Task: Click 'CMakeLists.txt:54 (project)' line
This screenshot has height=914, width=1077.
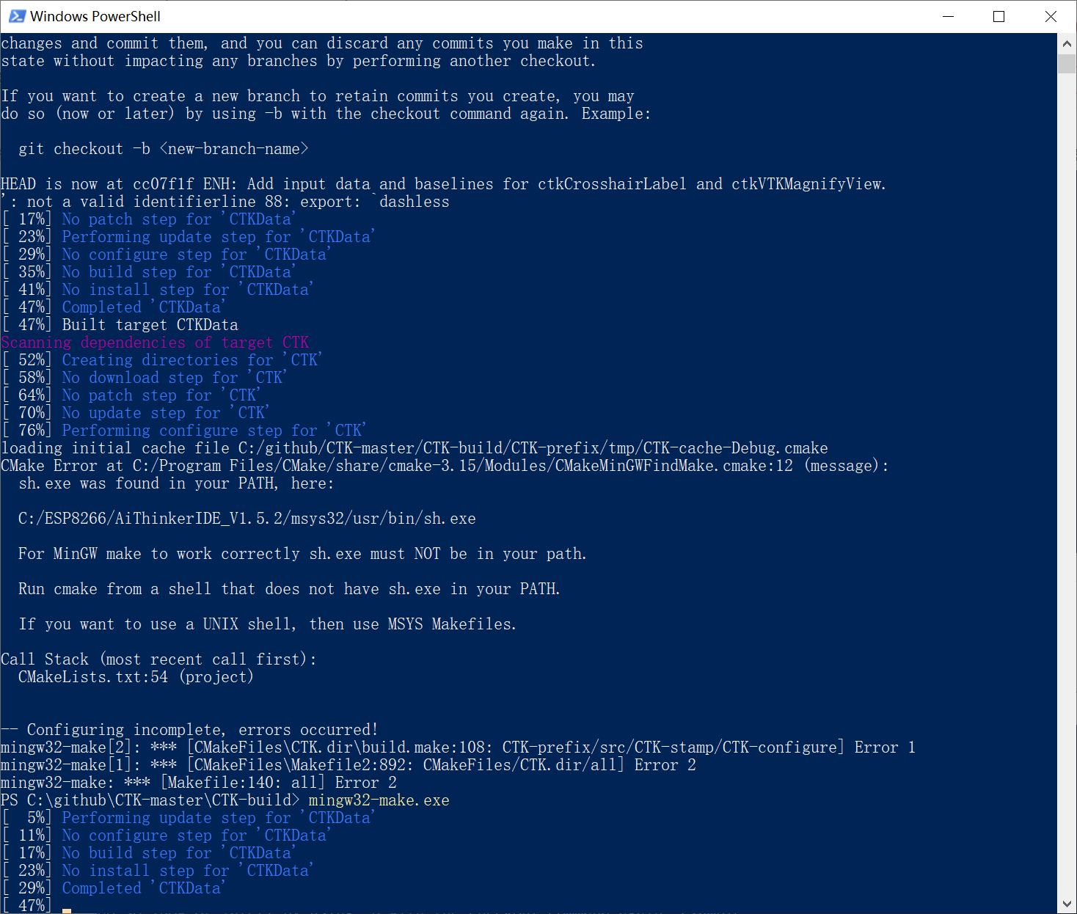Action: coord(136,677)
